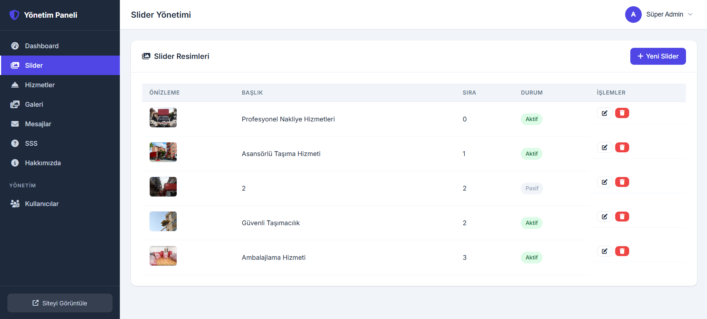Click the Pasif status badge
The image size is (707, 319).
coord(532,188)
